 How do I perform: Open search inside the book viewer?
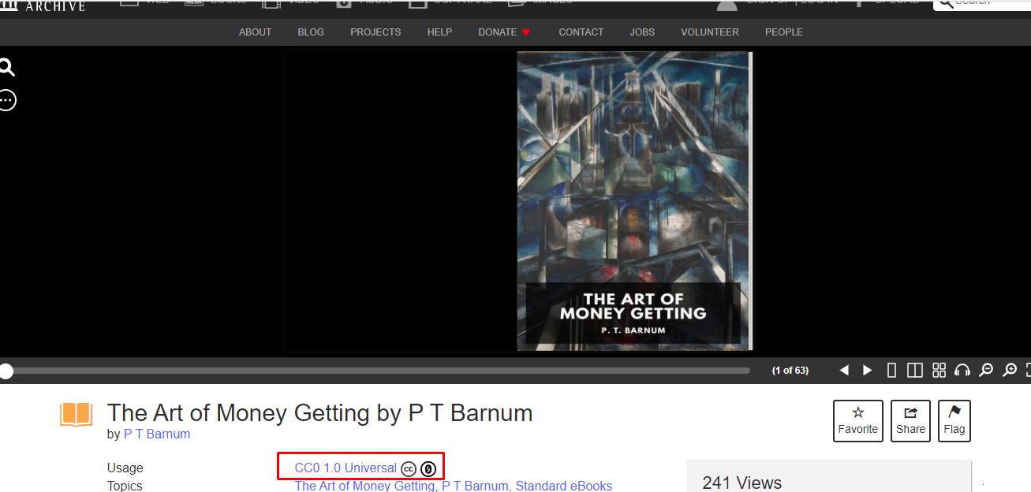7,68
